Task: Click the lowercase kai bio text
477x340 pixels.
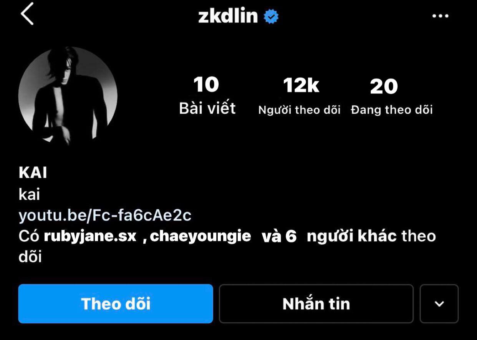Action: tap(29, 195)
